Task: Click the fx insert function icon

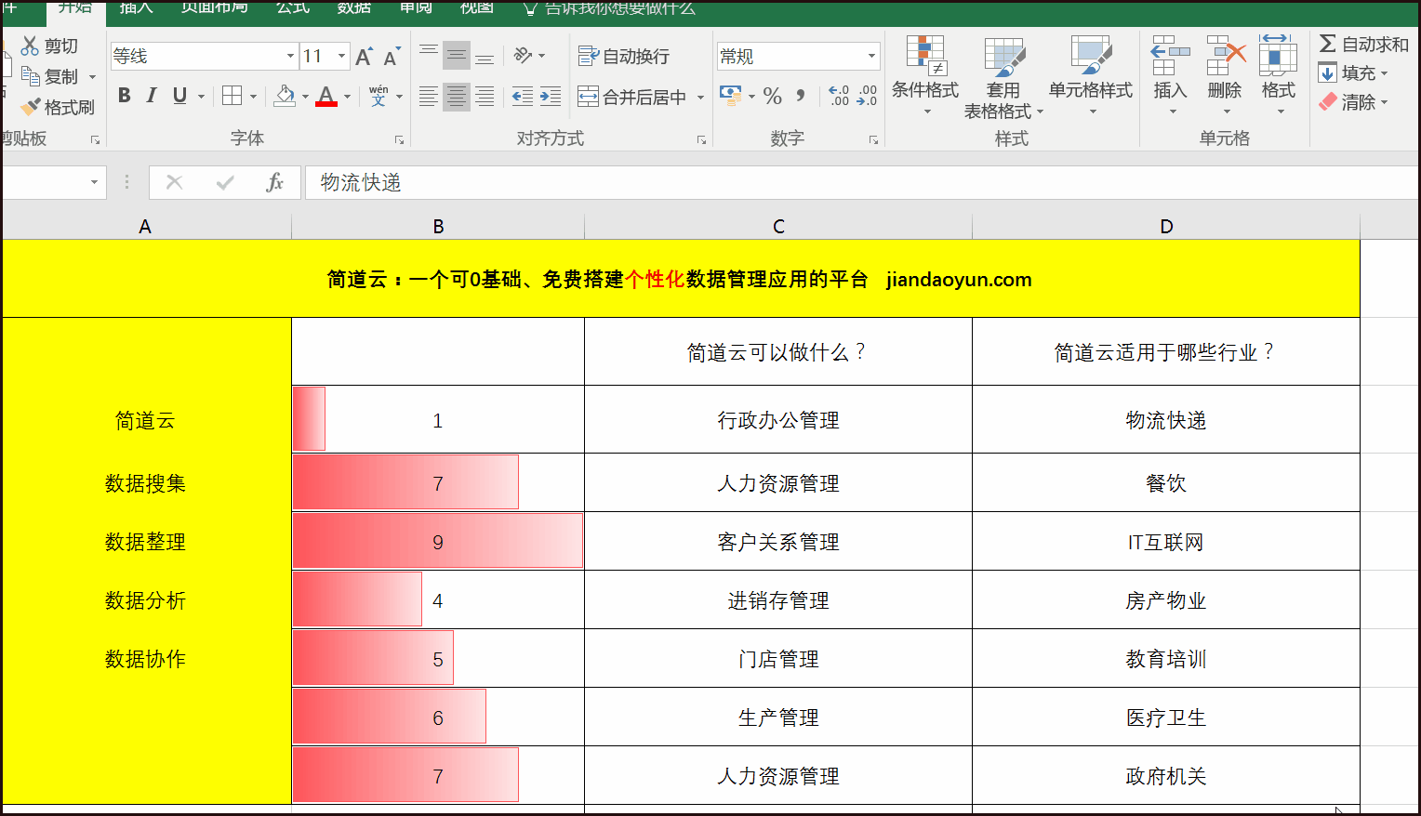Action: [x=274, y=182]
